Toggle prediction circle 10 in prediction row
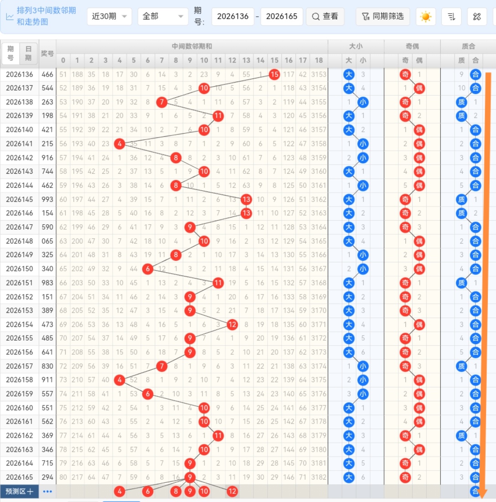 coord(204,492)
